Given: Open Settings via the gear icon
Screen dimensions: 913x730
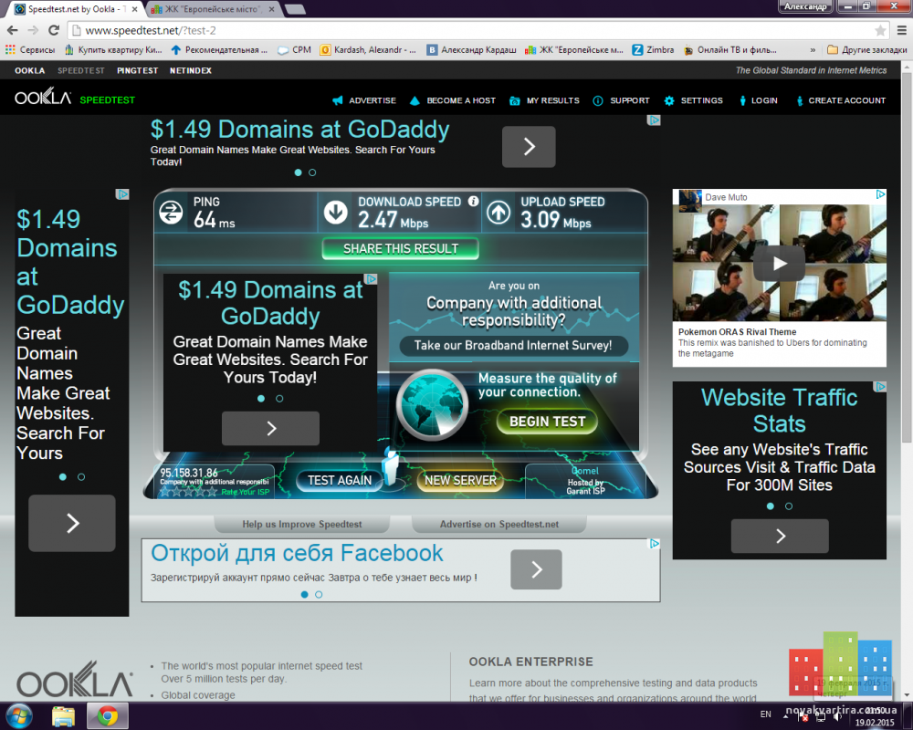Looking at the screenshot, I should pyautogui.click(x=693, y=100).
